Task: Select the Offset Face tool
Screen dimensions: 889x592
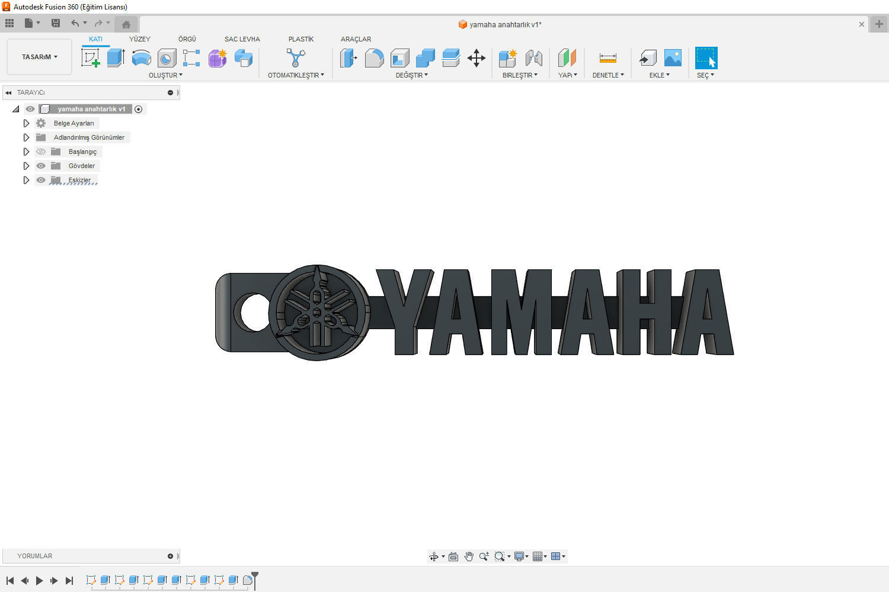Action: pos(450,58)
